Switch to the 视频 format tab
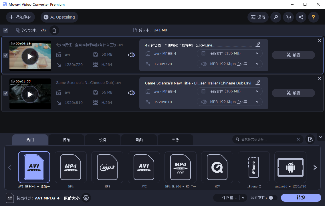 [66, 140]
